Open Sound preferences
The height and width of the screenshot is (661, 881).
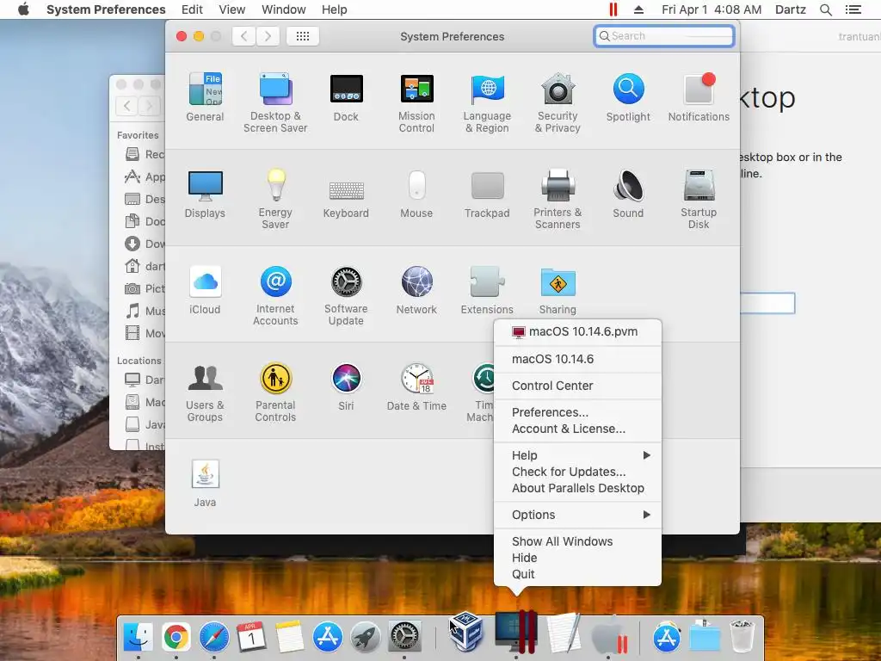628,194
